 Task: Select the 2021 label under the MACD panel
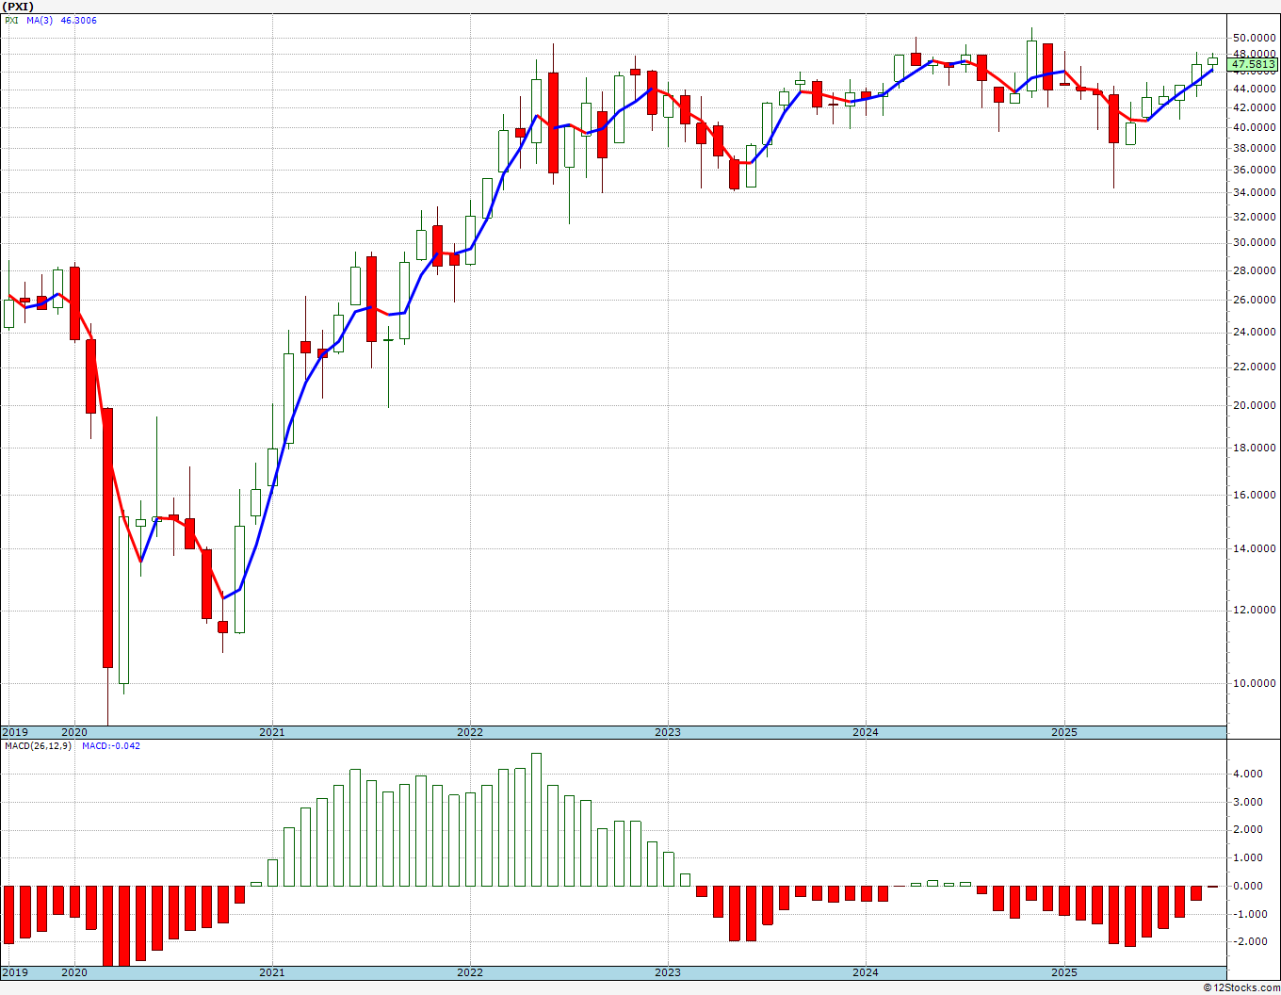point(271,972)
